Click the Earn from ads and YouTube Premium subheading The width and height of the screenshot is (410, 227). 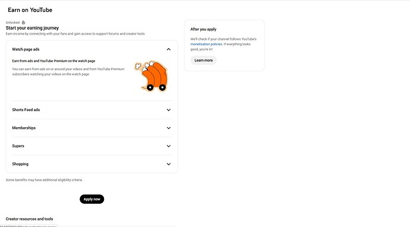point(53,61)
